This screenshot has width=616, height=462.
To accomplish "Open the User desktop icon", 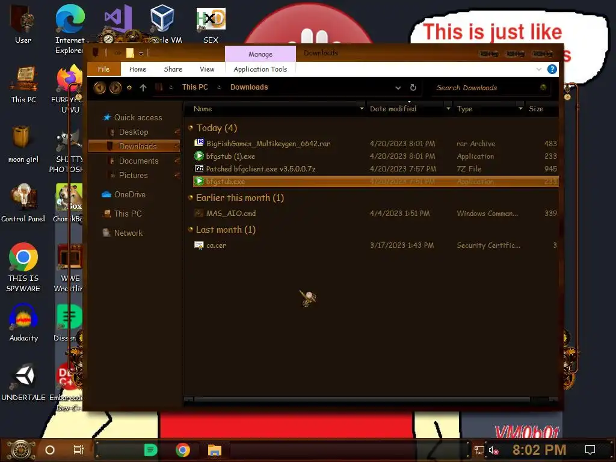I will coord(23,24).
